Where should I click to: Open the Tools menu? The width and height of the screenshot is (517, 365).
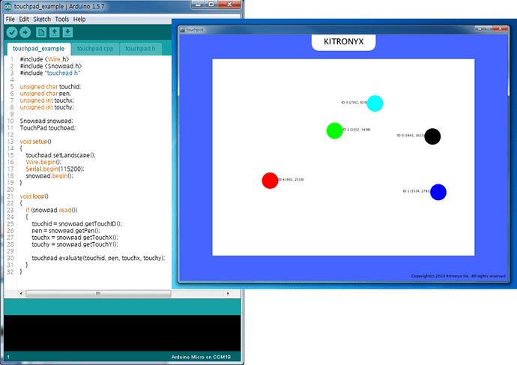point(62,19)
